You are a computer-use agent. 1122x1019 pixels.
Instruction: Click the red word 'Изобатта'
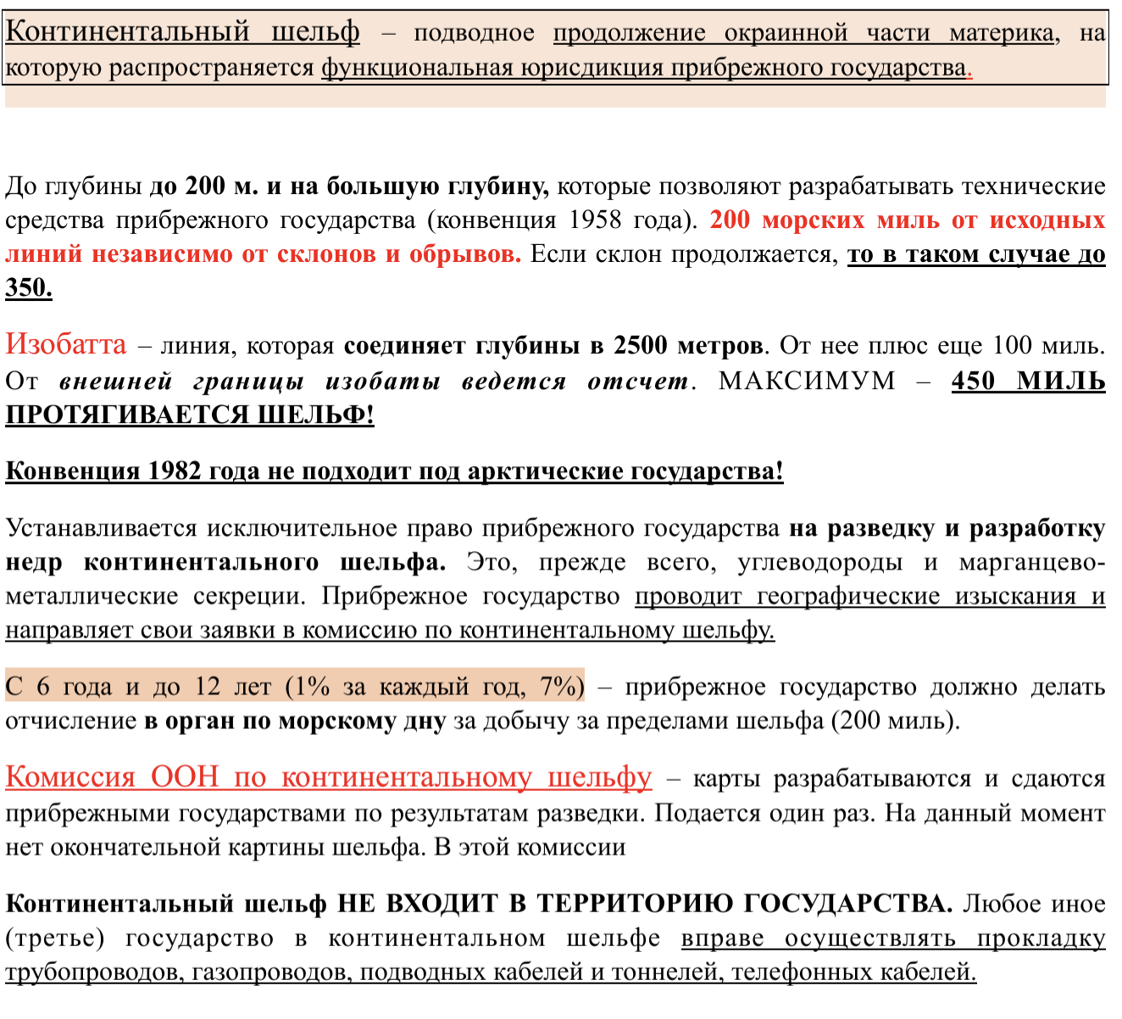tap(66, 343)
